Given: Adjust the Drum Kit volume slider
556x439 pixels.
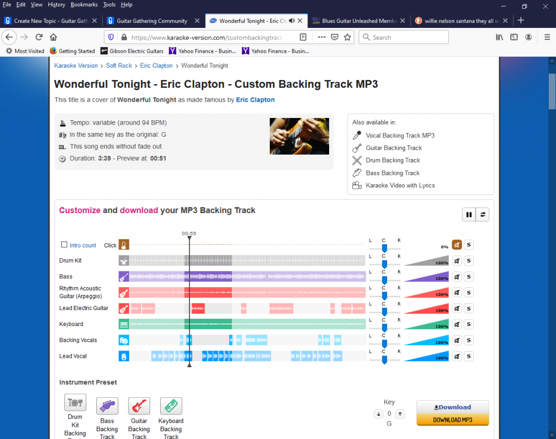Looking at the screenshot, I should 426,261.
